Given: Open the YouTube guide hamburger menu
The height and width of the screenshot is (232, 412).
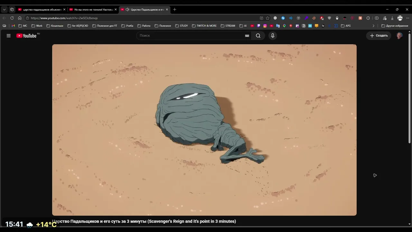Looking at the screenshot, I should coord(9,36).
